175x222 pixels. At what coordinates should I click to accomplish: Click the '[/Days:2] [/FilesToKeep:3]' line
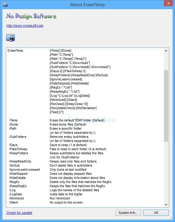68,71
